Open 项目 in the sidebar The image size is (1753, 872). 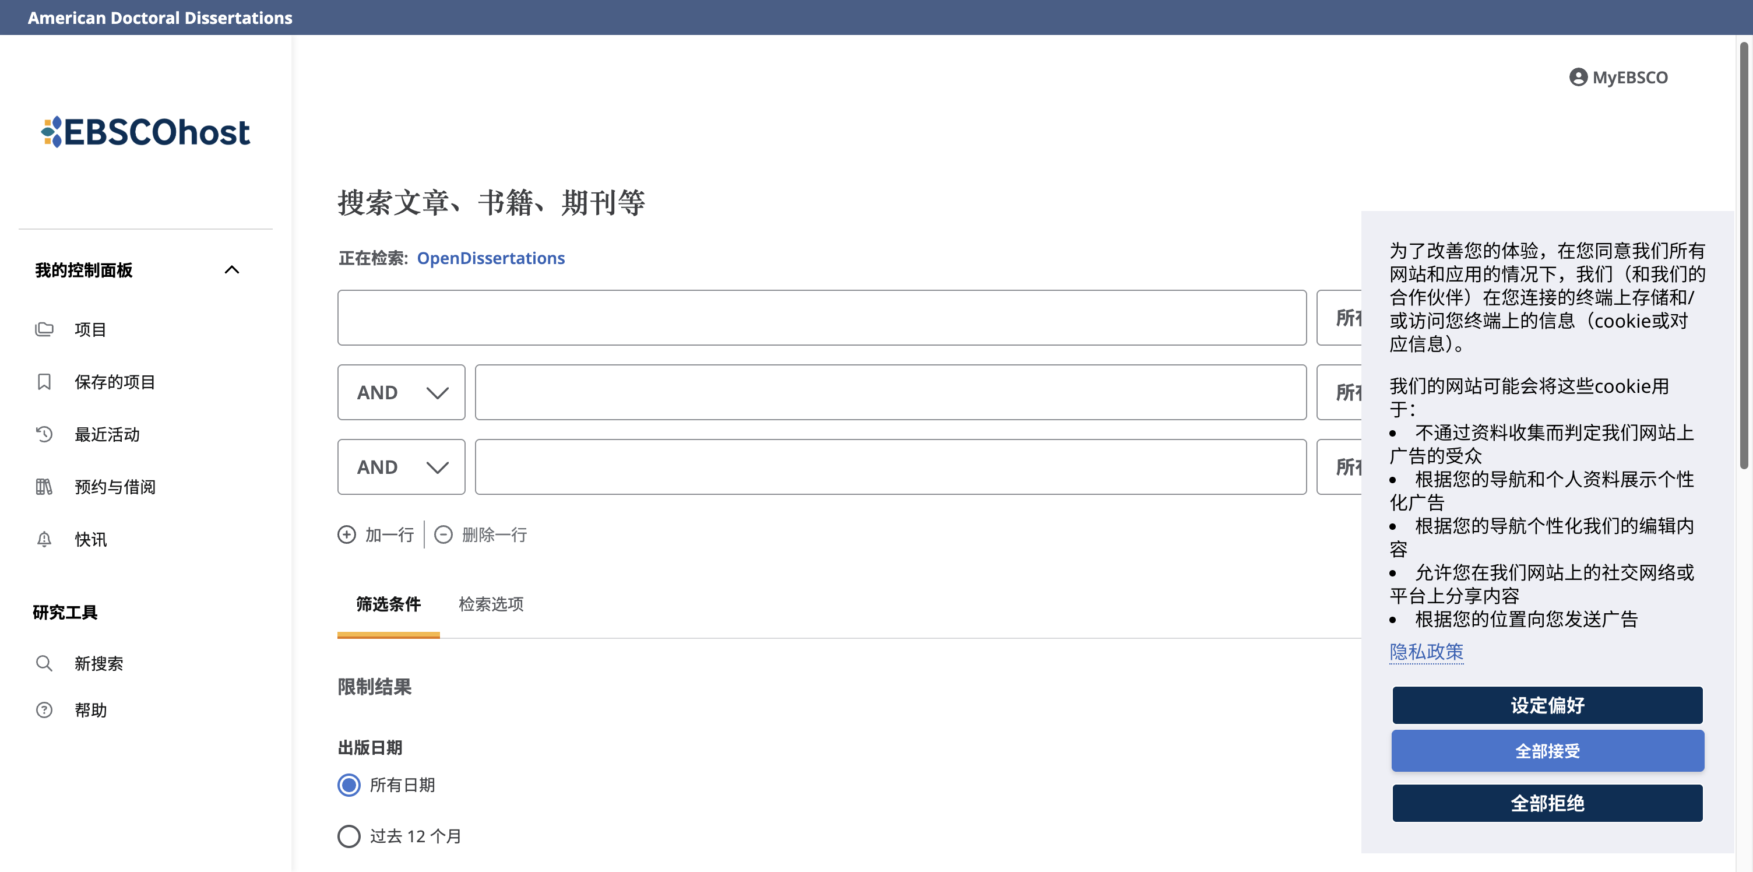tap(90, 329)
